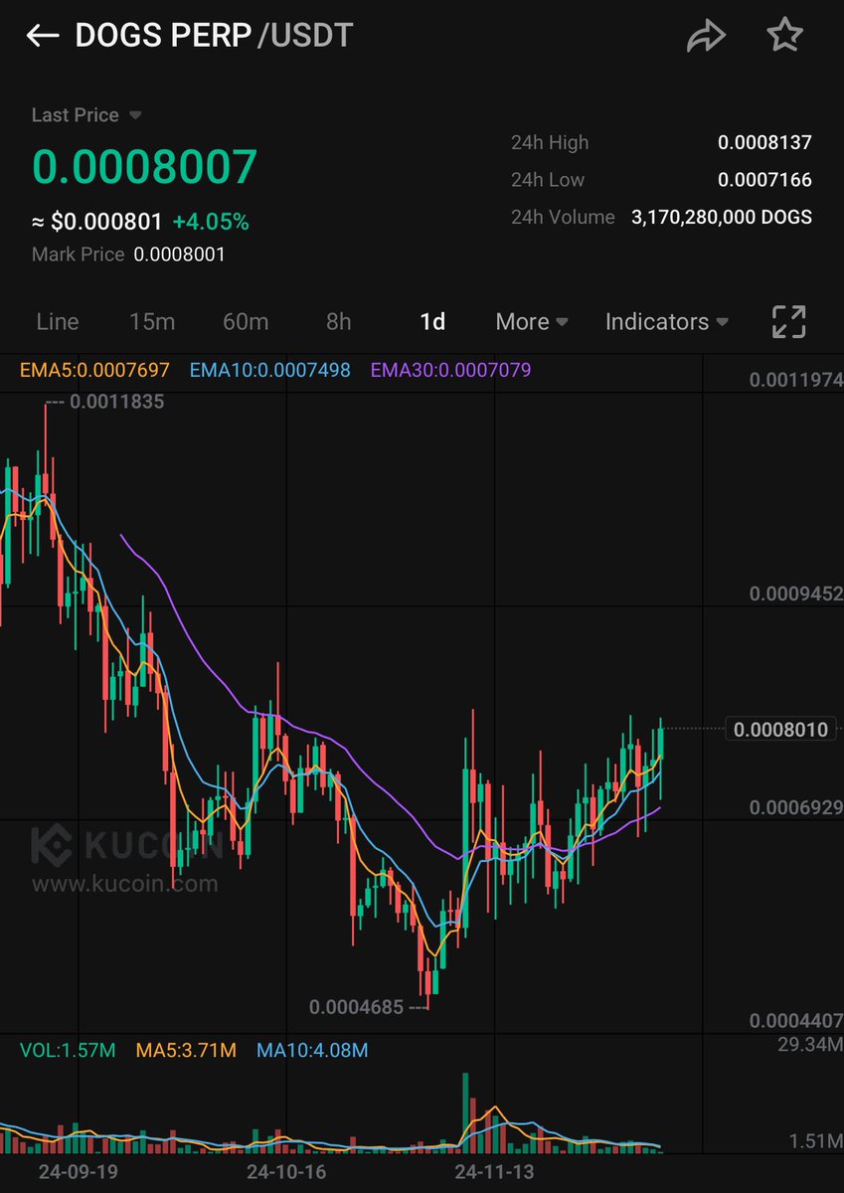Click the 0.0006929 price axis label

[796, 808]
